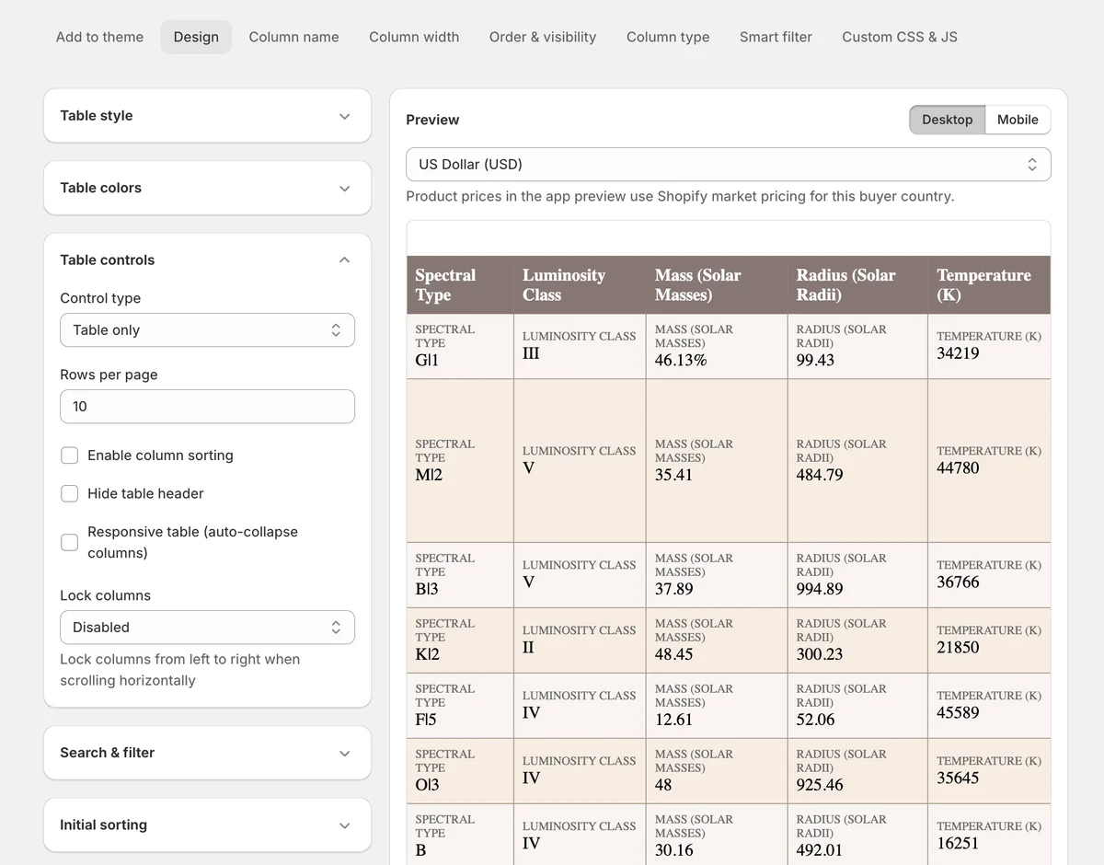Collapse the Table controls section chevron

click(x=344, y=260)
